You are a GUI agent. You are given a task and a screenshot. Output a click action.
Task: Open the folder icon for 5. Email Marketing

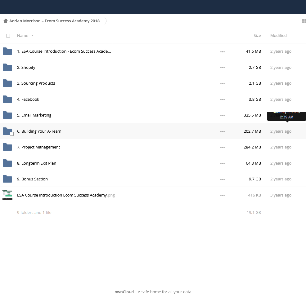coord(7,115)
